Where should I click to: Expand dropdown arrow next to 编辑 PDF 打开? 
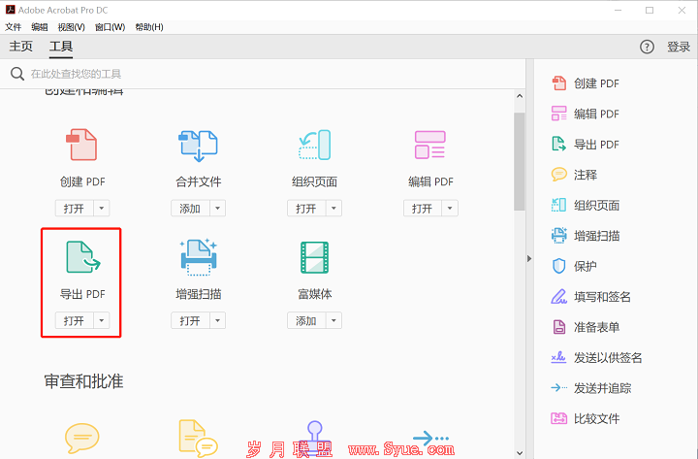450,208
